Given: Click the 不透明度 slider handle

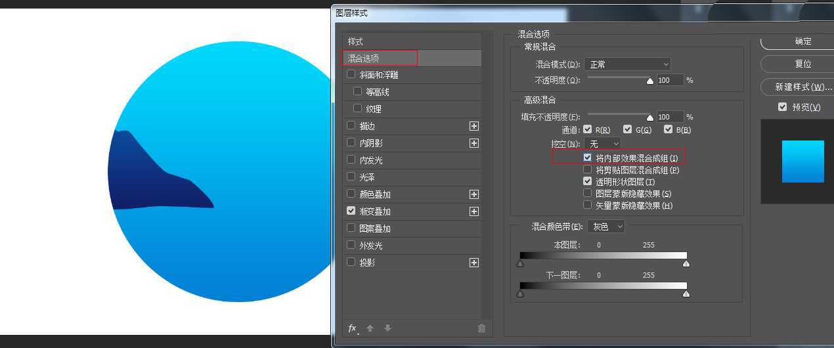Looking at the screenshot, I should point(650,81).
